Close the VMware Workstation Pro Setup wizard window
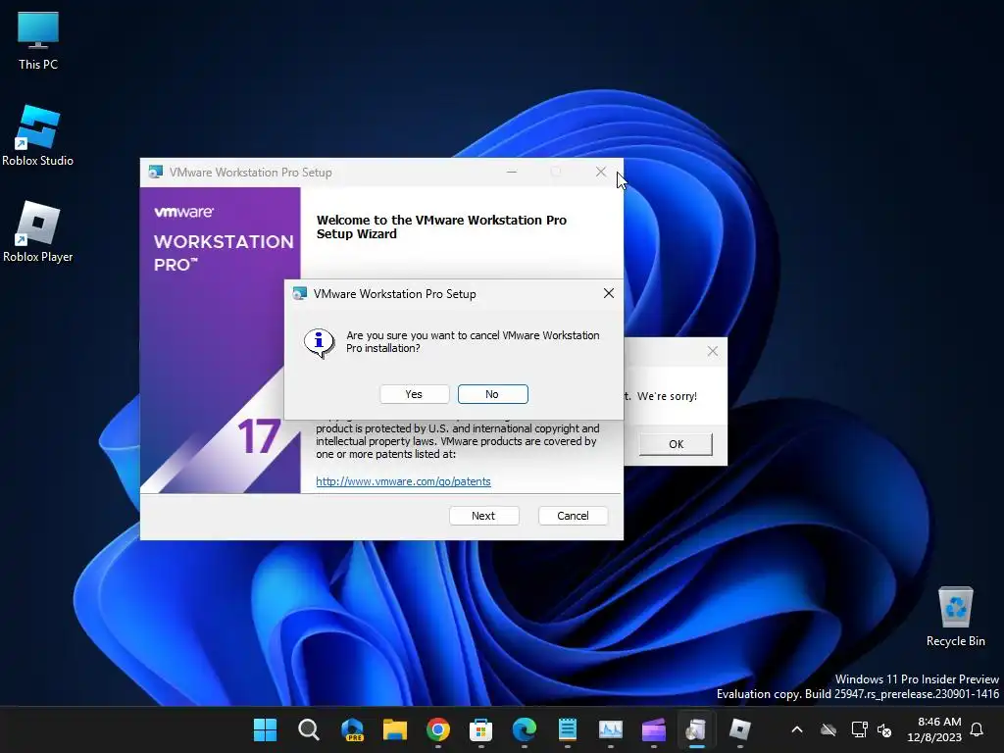This screenshot has height=753, width=1004. pyautogui.click(x=601, y=172)
